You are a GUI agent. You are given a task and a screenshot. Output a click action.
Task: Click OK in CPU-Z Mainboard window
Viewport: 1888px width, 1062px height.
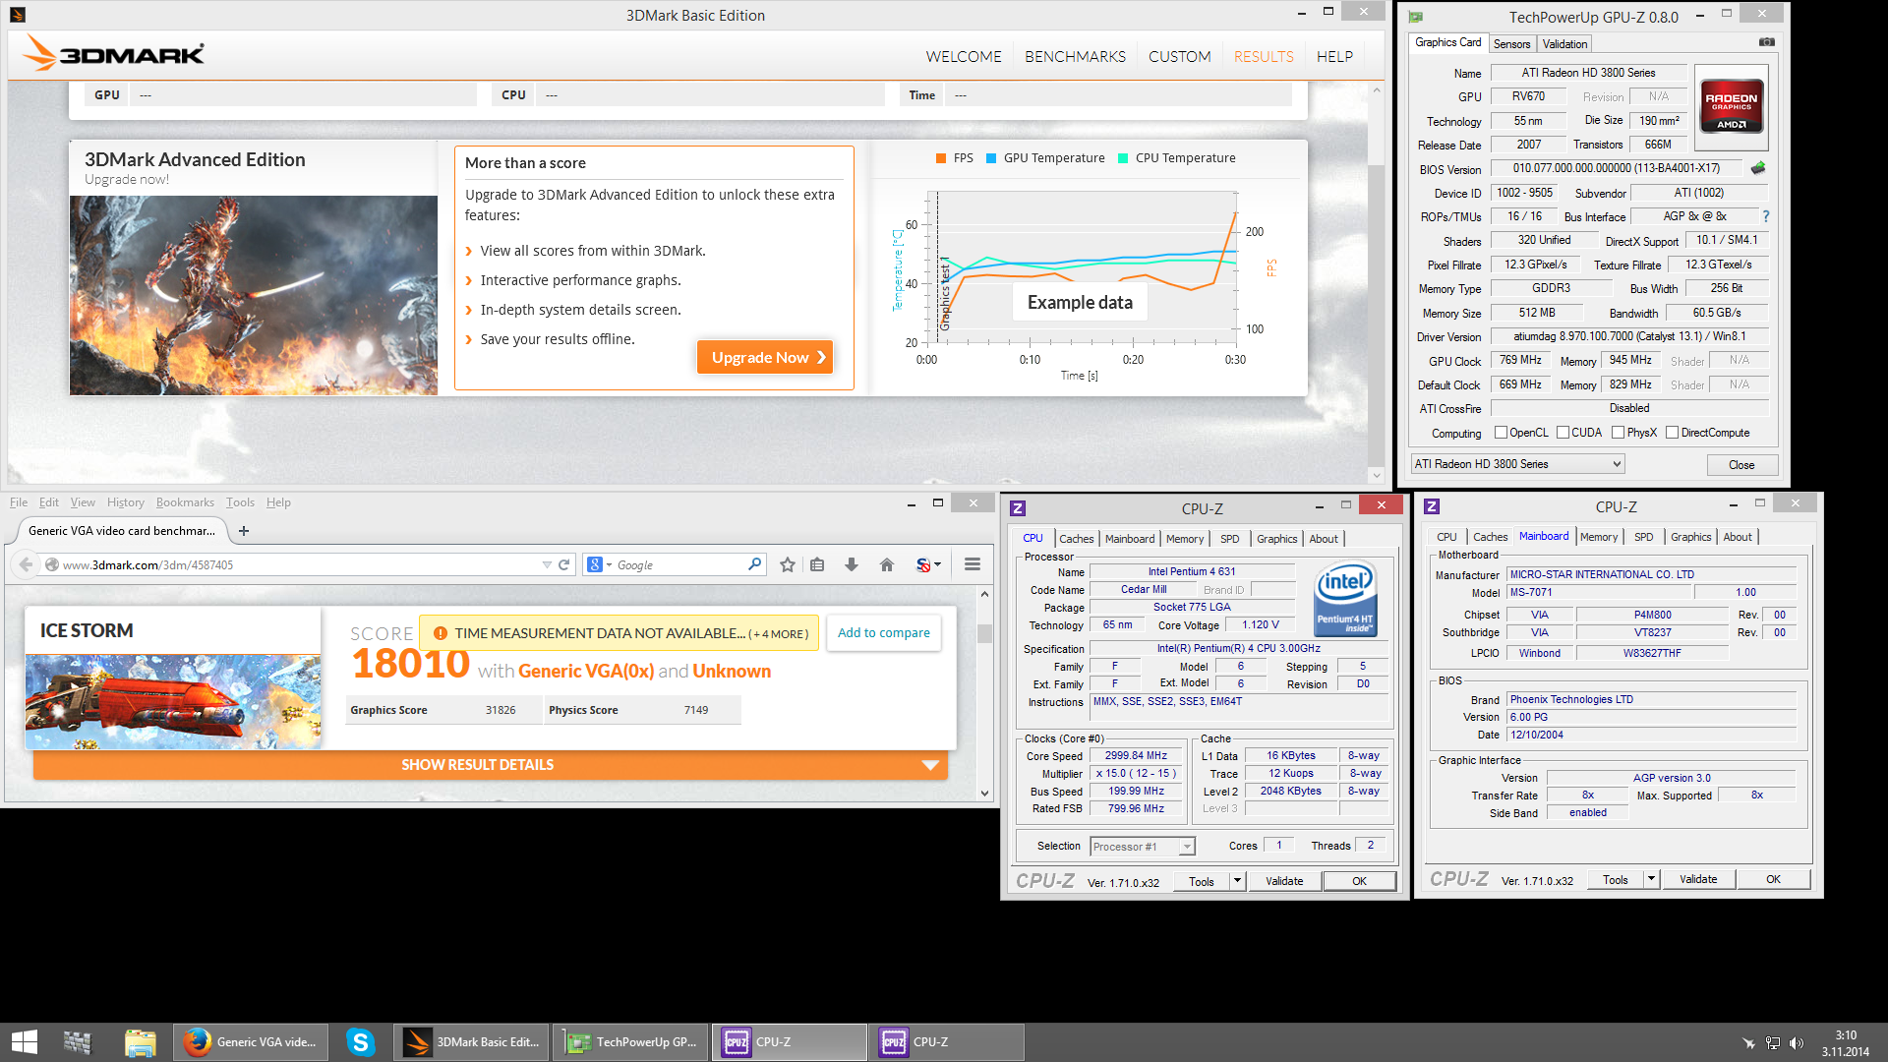tap(1773, 879)
